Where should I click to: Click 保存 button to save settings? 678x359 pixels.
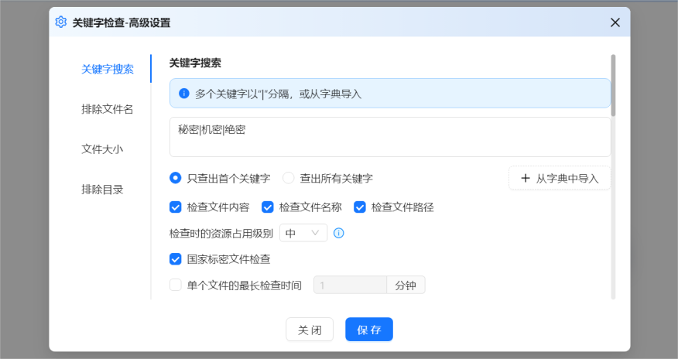369,330
